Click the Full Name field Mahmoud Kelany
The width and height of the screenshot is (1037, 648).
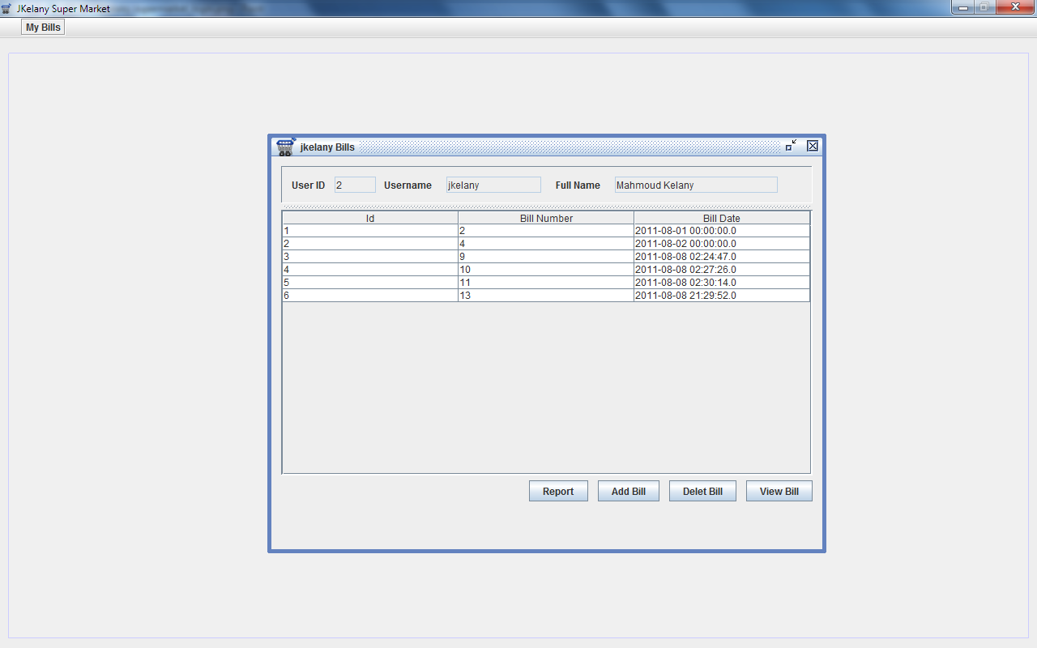click(696, 185)
